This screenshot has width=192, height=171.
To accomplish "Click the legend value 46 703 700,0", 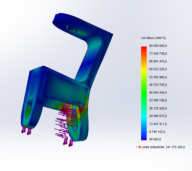I will (x=158, y=85).
